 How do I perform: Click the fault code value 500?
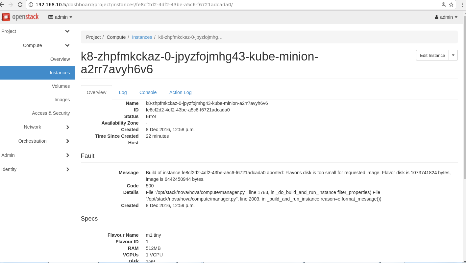(x=150, y=186)
